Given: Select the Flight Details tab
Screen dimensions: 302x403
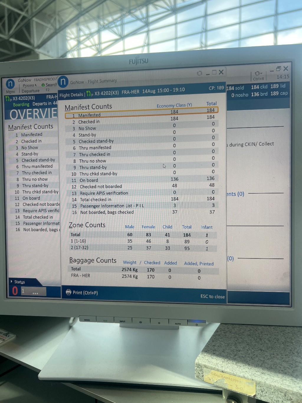Looking at the screenshot, I should pyautogui.click(x=71, y=95).
